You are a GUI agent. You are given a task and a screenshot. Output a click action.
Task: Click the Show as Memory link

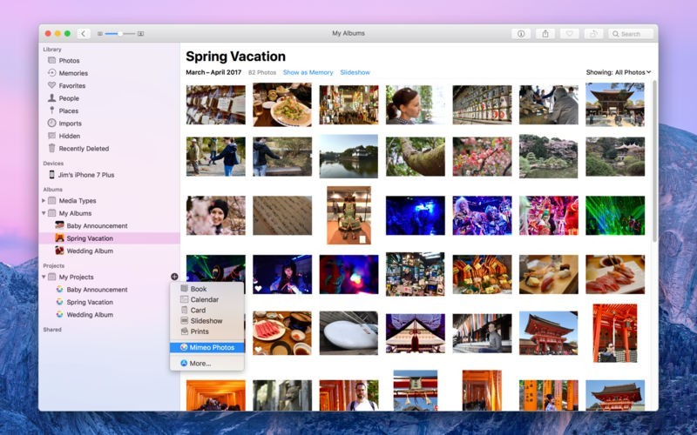pos(308,72)
